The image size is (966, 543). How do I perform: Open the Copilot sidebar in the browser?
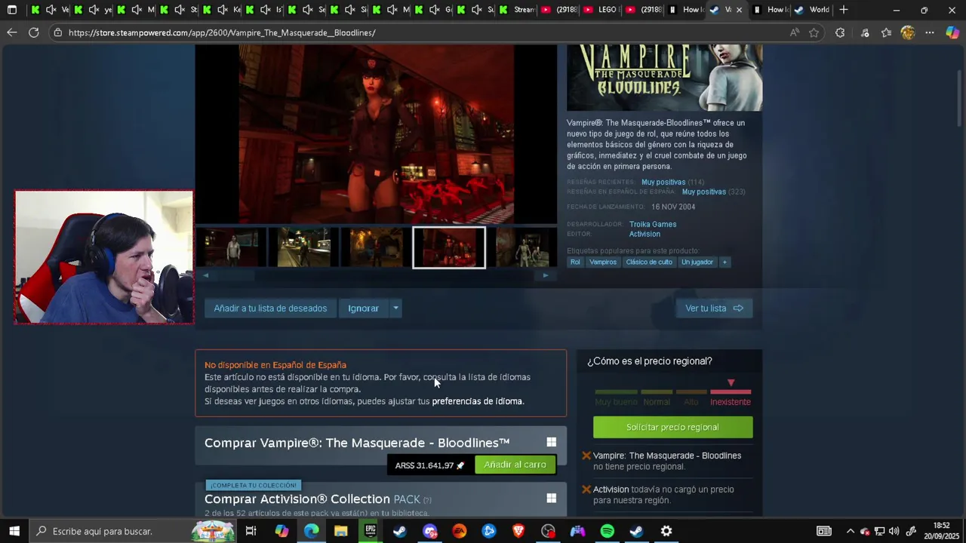952,32
